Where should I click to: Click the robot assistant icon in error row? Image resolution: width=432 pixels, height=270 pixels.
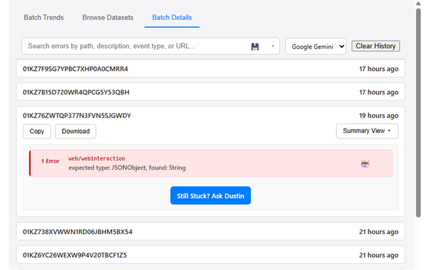[365, 163]
